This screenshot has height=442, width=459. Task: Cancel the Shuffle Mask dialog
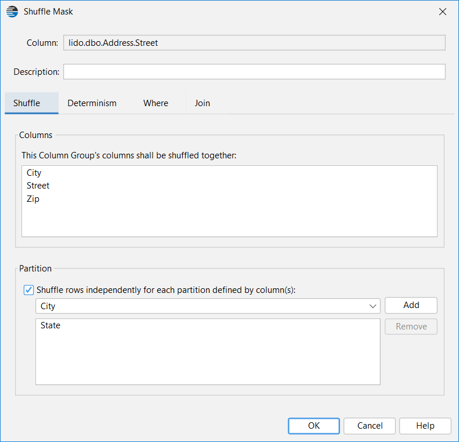370,426
